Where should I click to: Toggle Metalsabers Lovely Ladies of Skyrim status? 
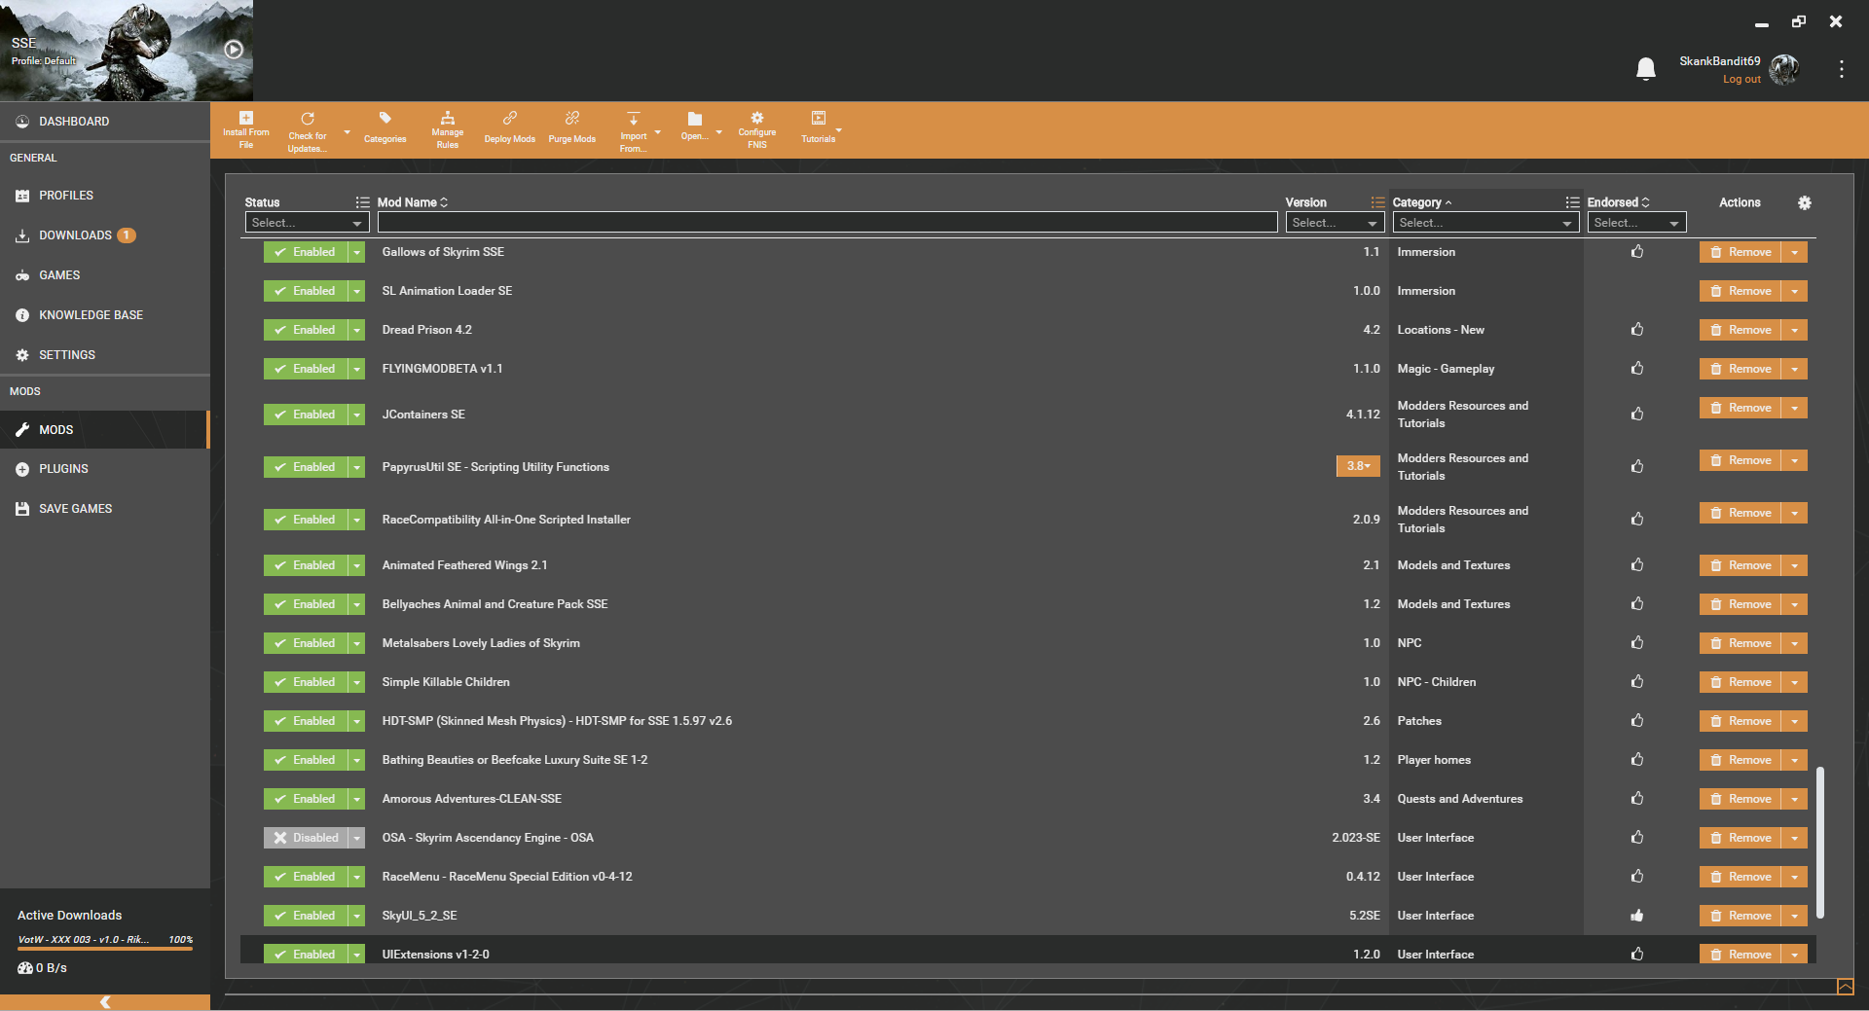tap(306, 643)
